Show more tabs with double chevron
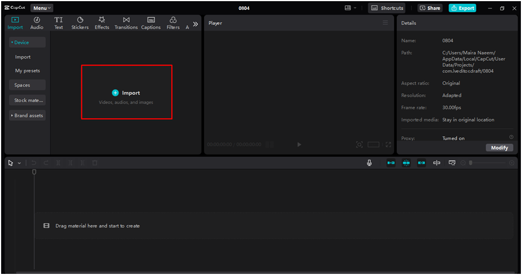Viewport: 522px width, 275px height. tap(196, 24)
